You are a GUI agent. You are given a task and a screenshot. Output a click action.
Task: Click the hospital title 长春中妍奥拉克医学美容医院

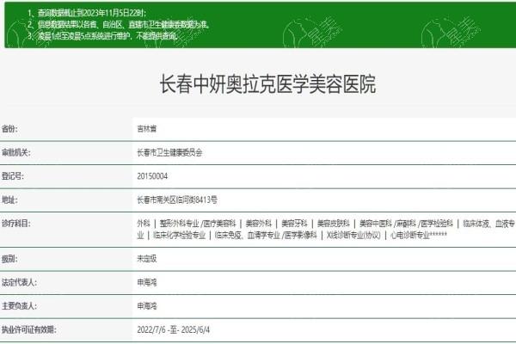[x=267, y=84]
